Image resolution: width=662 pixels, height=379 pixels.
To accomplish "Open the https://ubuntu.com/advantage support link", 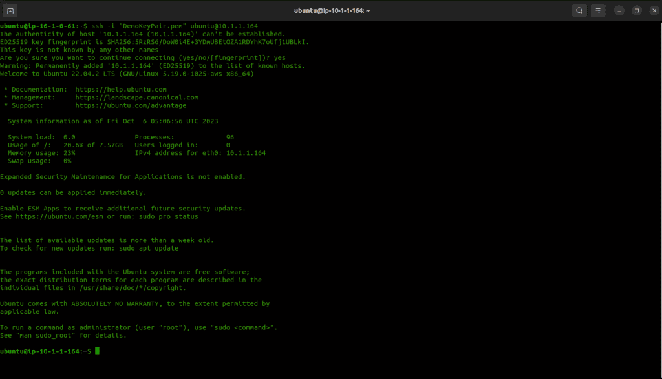I will [x=131, y=105].
